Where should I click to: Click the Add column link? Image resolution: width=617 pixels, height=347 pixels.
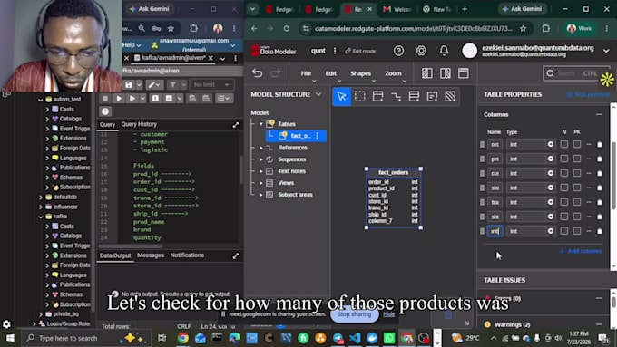pos(581,251)
